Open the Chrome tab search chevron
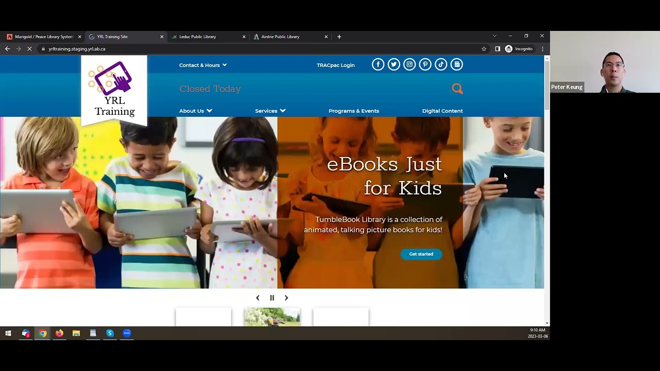Viewport: 660px width, 371px height. click(494, 36)
